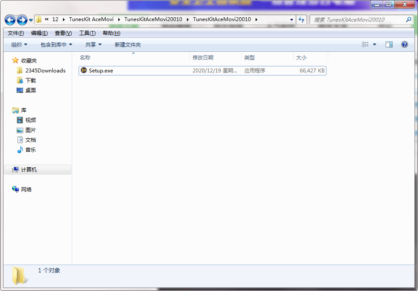Open the 帮助(H) menu
The image size is (418, 291).
pos(111,33)
